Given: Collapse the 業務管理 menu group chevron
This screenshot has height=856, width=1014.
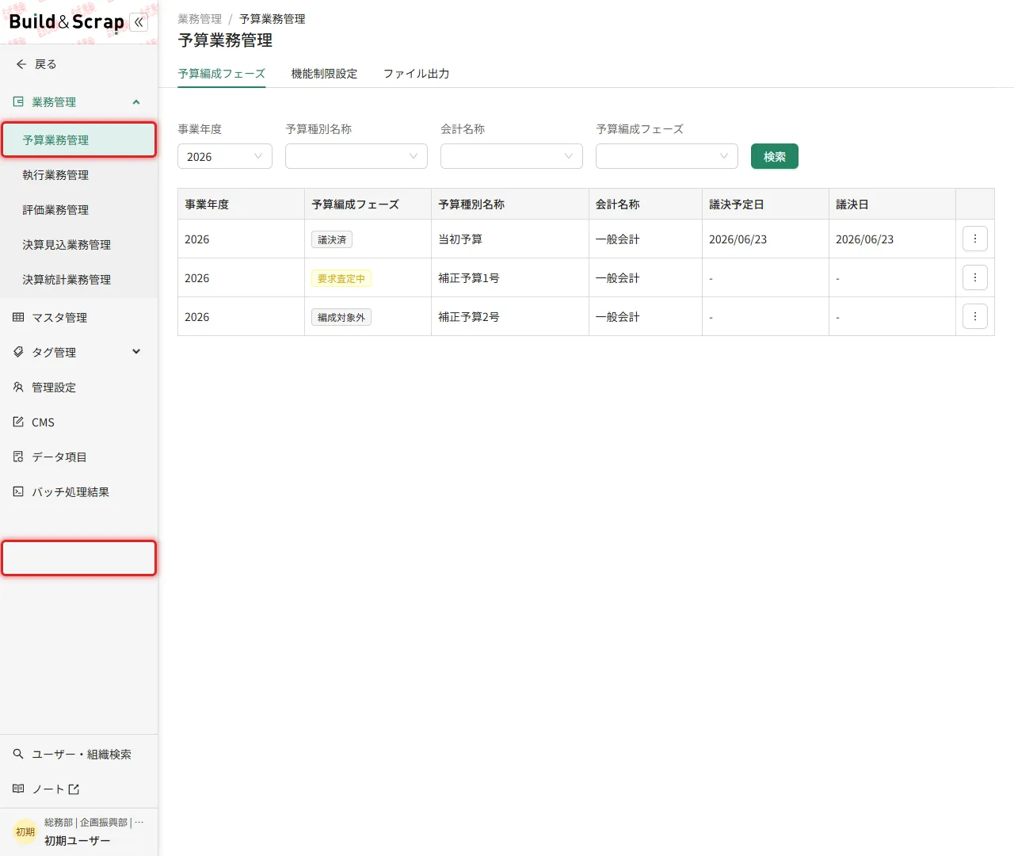Looking at the screenshot, I should coord(136,101).
